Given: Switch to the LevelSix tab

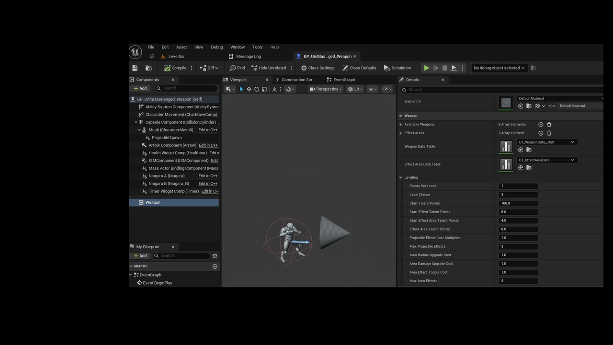Looking at the screenshot, I should click(x=172, y=57).
